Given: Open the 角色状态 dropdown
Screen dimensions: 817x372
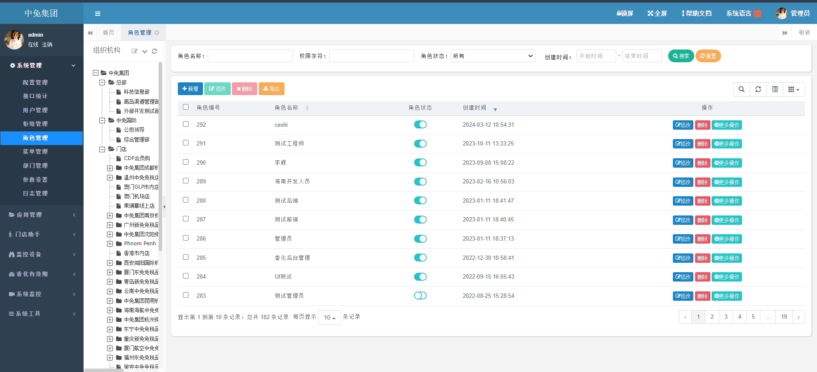Looking at the screenshot, I should point(493,56).
